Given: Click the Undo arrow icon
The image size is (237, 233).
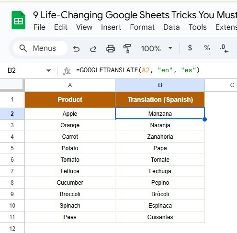Looking at the screenshot, I should tap(76, 49).
